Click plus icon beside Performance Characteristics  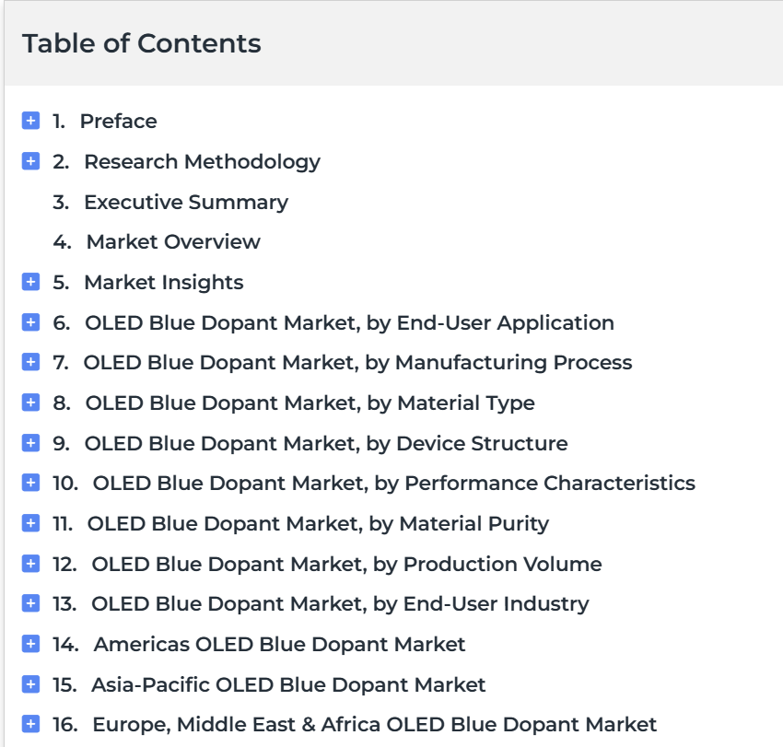pos(30,483)
